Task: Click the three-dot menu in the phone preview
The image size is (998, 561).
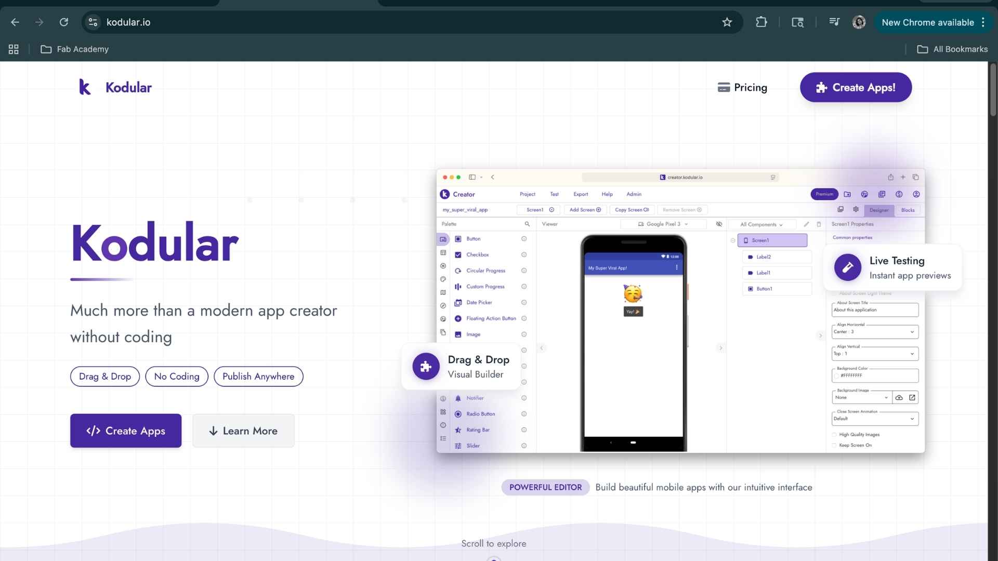Action: (x=676, y=268)
